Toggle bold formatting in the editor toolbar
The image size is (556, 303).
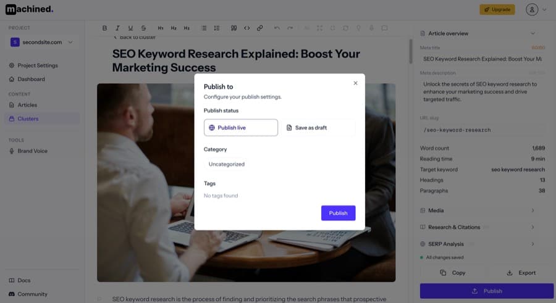point(104,28)
